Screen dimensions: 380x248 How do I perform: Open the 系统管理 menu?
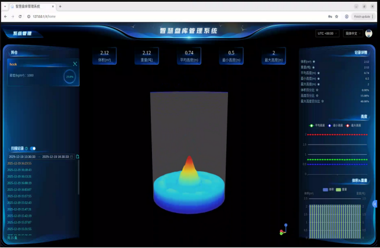22,34
